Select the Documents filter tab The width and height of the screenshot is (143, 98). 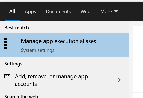(58, 12)
